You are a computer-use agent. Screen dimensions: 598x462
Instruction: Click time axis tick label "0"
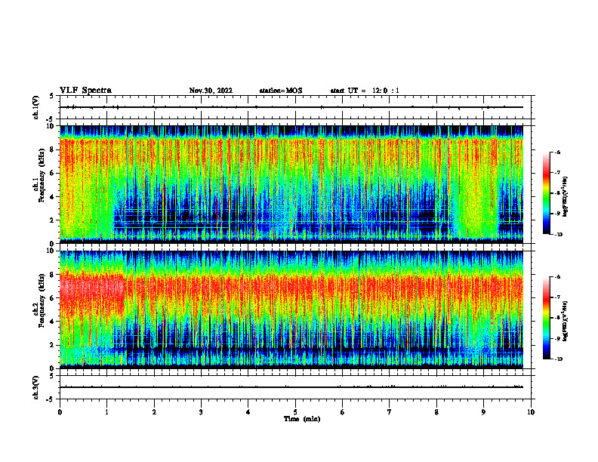(60, 412)
